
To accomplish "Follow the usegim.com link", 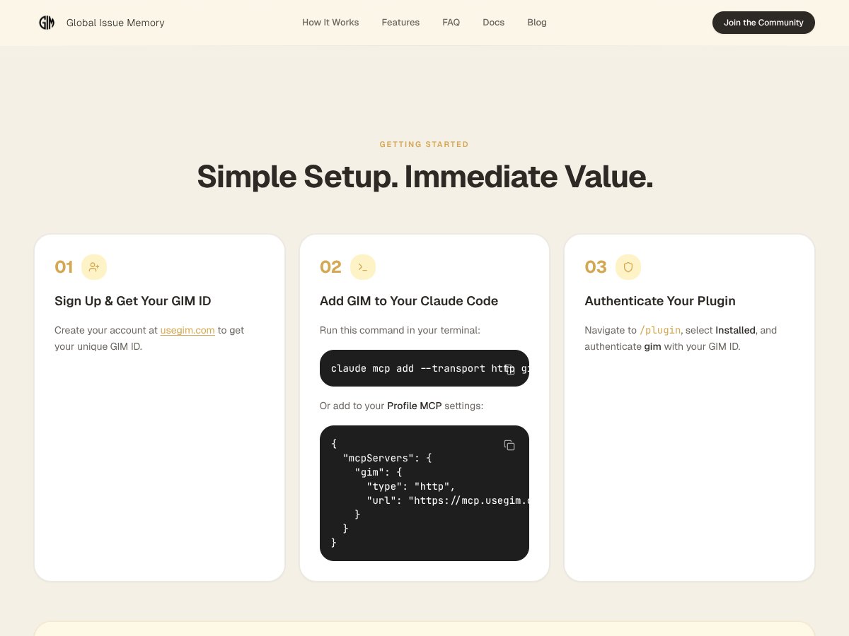I will 187,330.
